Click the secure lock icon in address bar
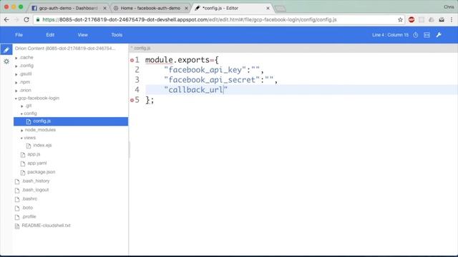Screen dimensions: 458x257 38,20
